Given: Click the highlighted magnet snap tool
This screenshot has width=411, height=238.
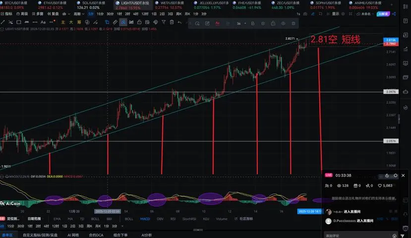Looking at the screenshot, I should (x=123, y=22).
